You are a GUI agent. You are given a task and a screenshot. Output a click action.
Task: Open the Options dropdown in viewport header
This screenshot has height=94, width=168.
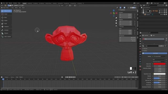click(x=135, y=5)
